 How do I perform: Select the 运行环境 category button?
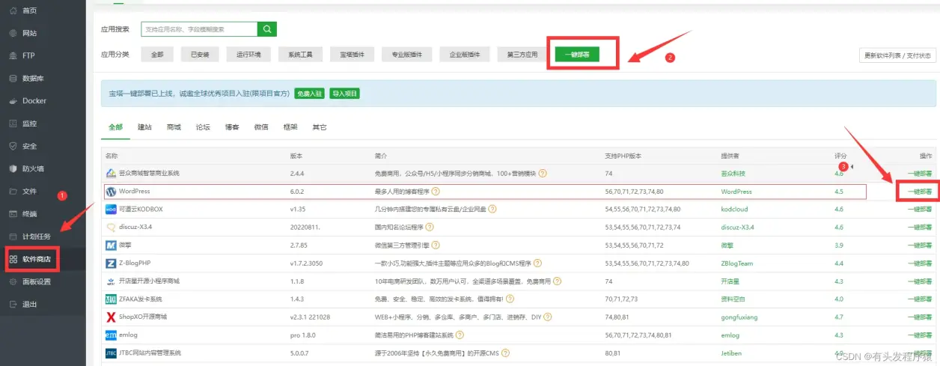pyautogui.click(x=248, y=55)
